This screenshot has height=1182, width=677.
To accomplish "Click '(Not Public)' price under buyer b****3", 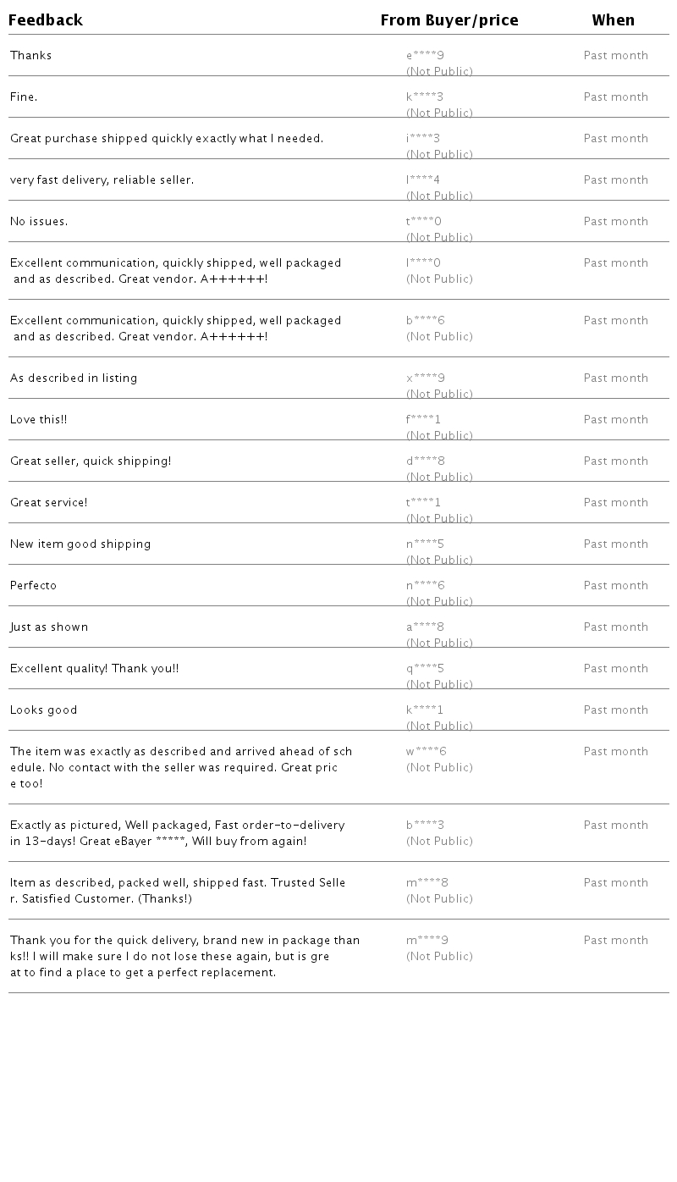I will (439, 842).
